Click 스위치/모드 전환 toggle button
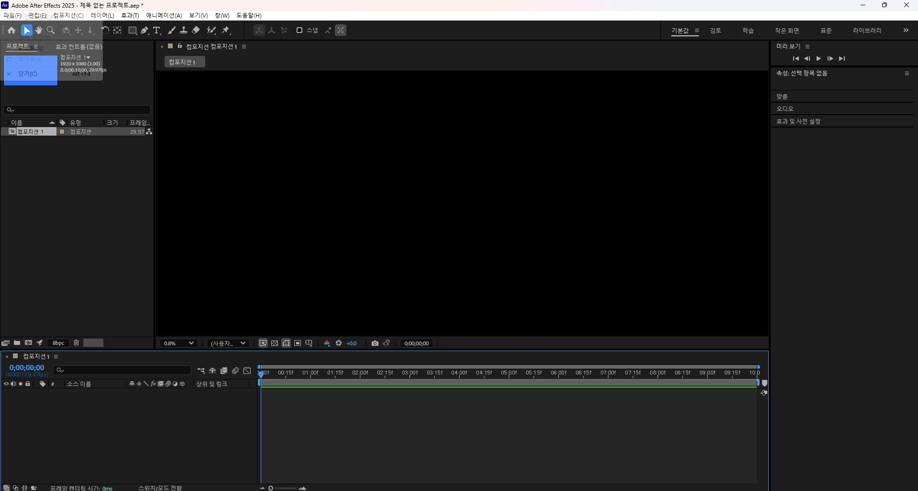The height and width of the screenshot is (491, 918). (x=160, y=488)
